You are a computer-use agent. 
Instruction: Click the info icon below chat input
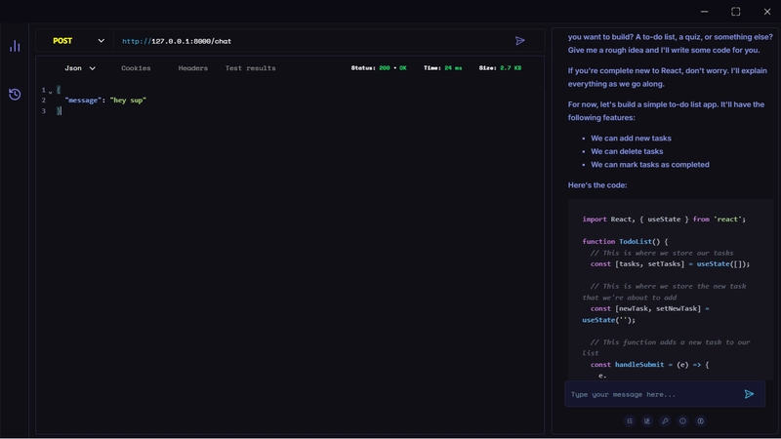pos(682,421)
